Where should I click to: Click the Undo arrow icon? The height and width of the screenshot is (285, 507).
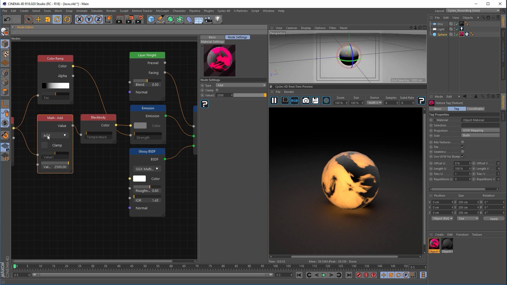(x=7, y=19)
